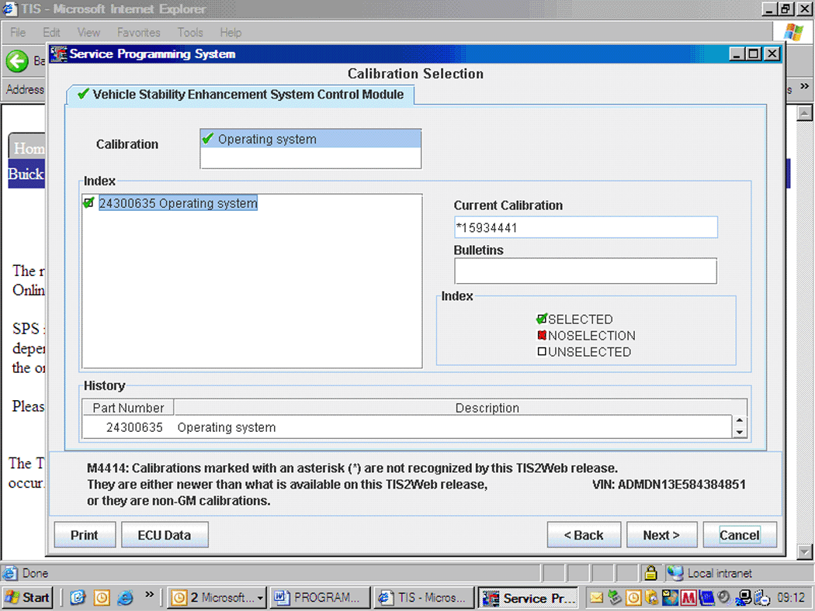815x611 pixels.
Task: Click the UNSELECTED legend checkbox
Action: click(x=542, y=352)
